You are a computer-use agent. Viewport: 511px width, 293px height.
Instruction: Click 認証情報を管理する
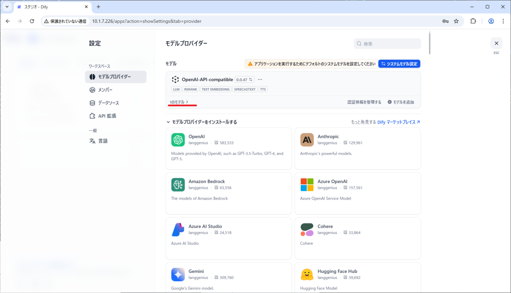(x=364, y=102)
